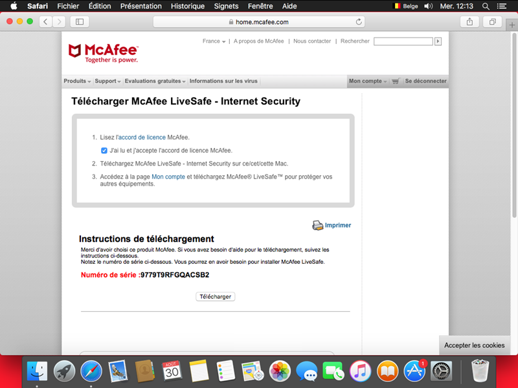Open the Aide menu

pos(289,6)
